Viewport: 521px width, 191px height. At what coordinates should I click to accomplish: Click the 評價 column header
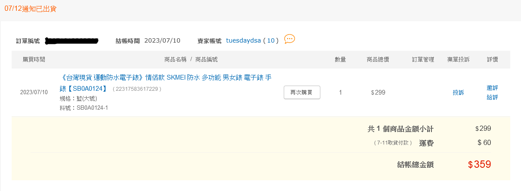point(492,59)
